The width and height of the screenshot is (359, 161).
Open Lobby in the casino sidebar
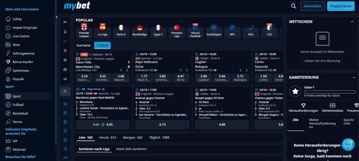tap(17, 19)
